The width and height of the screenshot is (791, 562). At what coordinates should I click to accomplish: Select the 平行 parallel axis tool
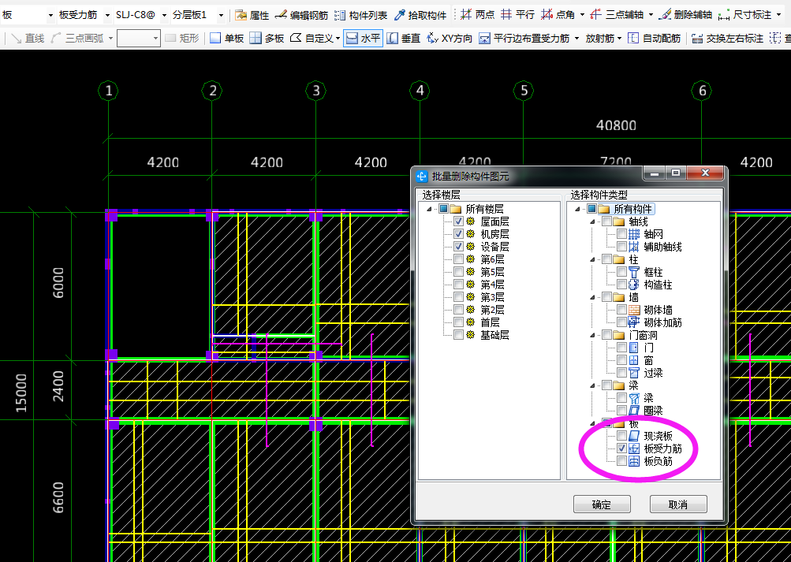(517, 15)
